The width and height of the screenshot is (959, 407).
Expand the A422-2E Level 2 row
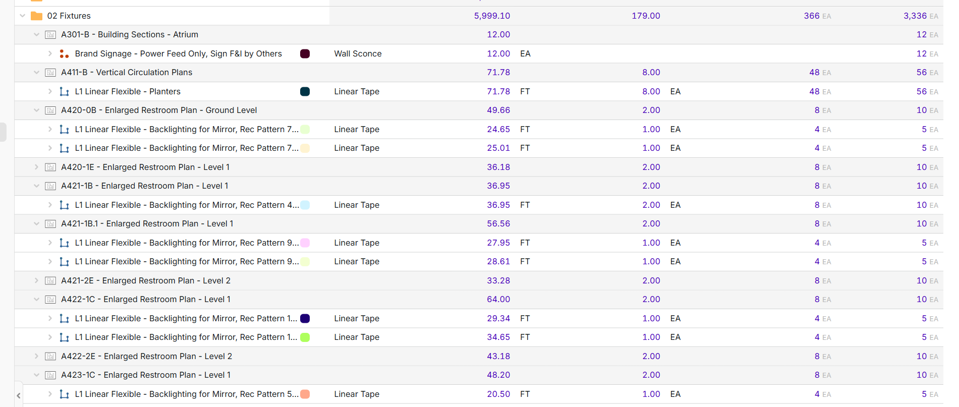click(x=36, y=357)
